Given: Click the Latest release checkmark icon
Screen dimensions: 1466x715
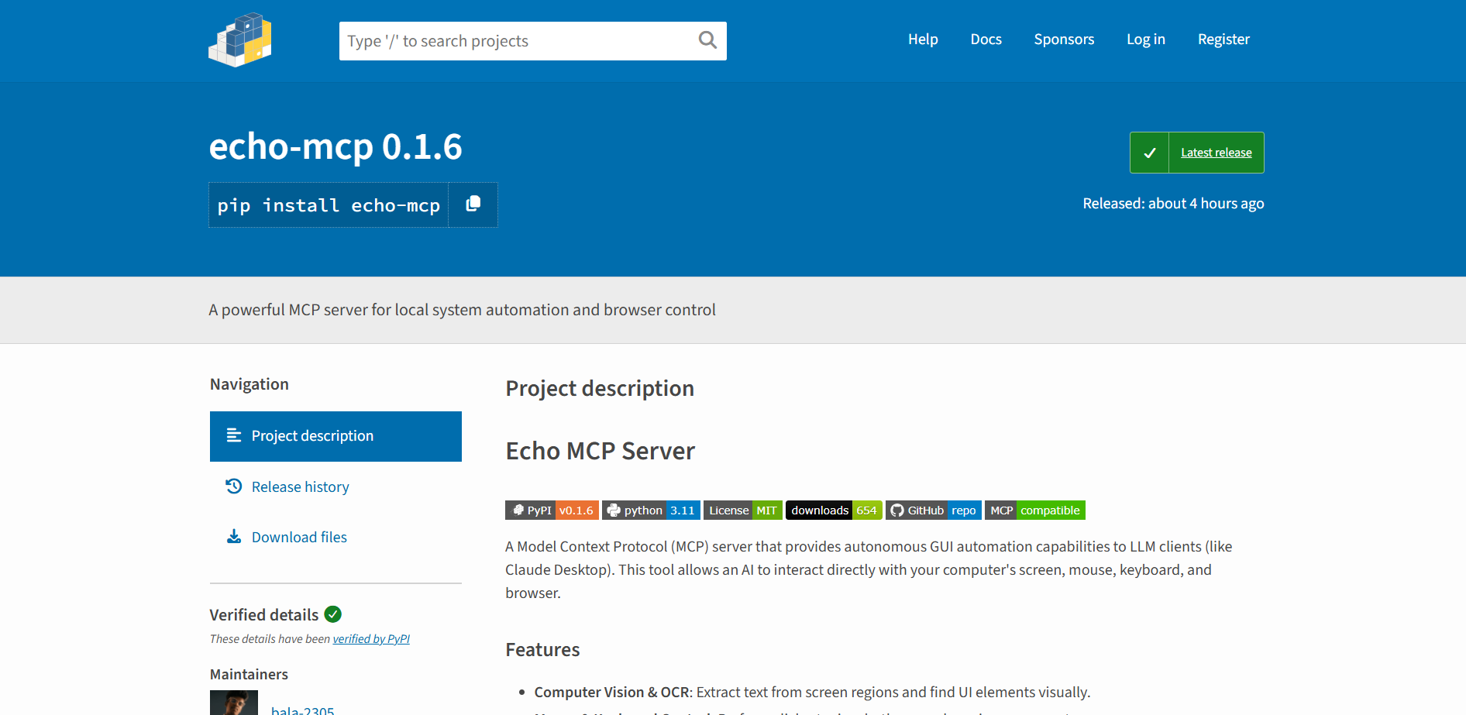Looking at the screenshot, I should 1149,153.
